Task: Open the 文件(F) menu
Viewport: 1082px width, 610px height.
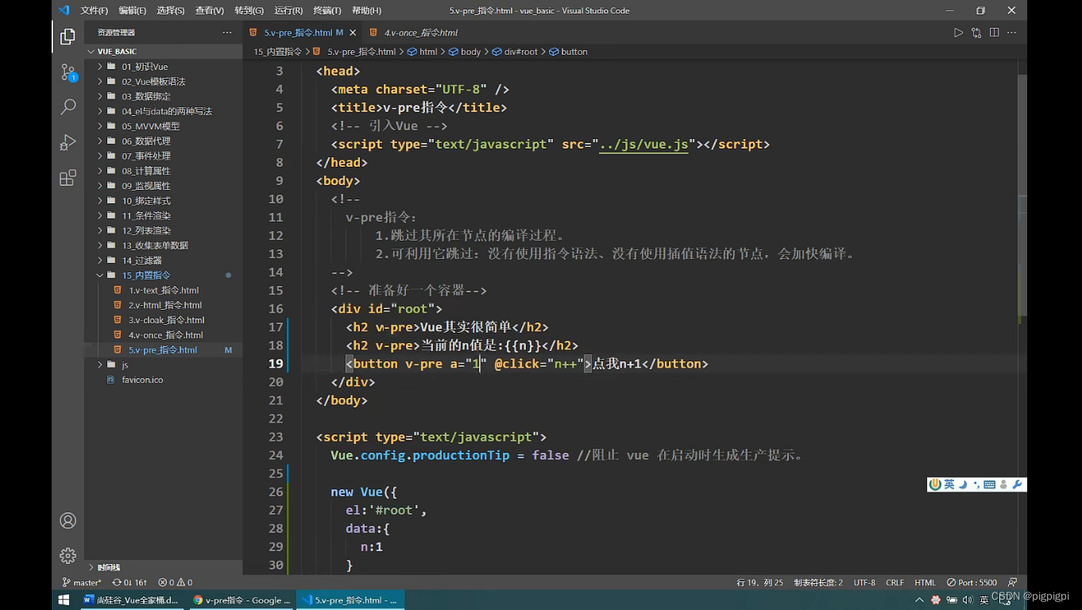Action: pos(95,10)
